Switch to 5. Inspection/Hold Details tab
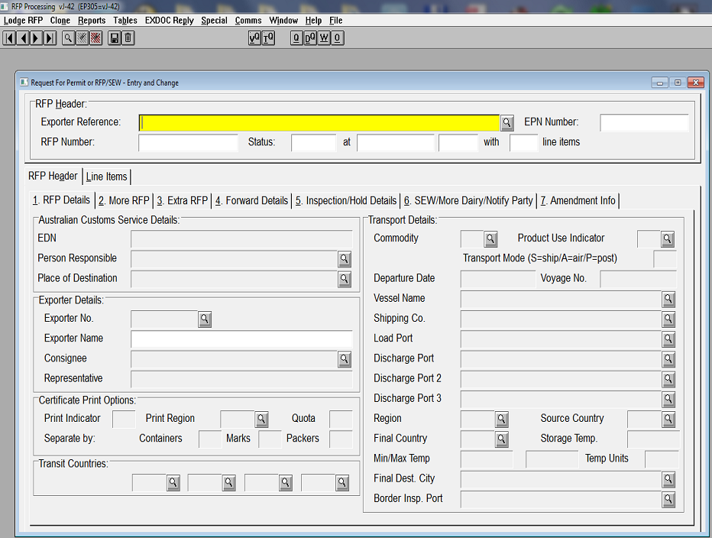 pyautogui.click(x=346, y=200)
